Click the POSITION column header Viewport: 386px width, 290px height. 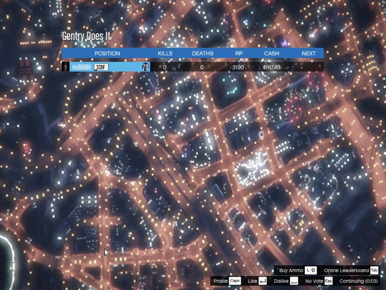[107, 53]
